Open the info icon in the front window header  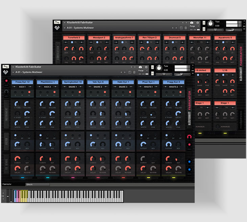point(146,67)
